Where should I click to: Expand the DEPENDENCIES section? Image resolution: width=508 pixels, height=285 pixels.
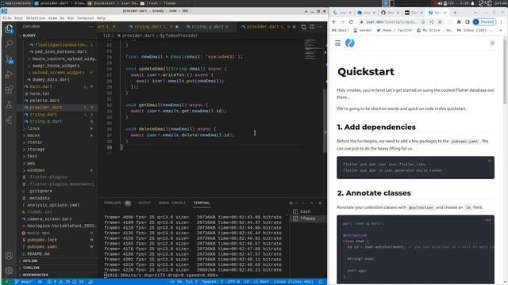pos(35,275)
